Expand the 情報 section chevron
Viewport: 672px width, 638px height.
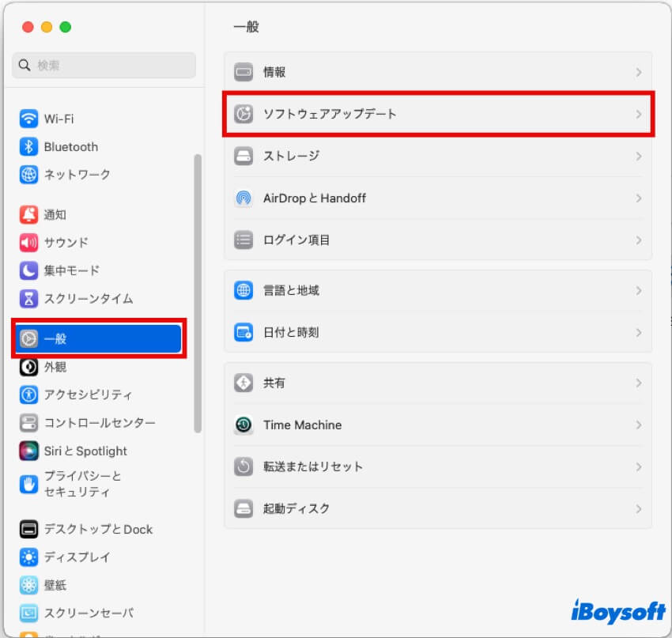(639, 72)
